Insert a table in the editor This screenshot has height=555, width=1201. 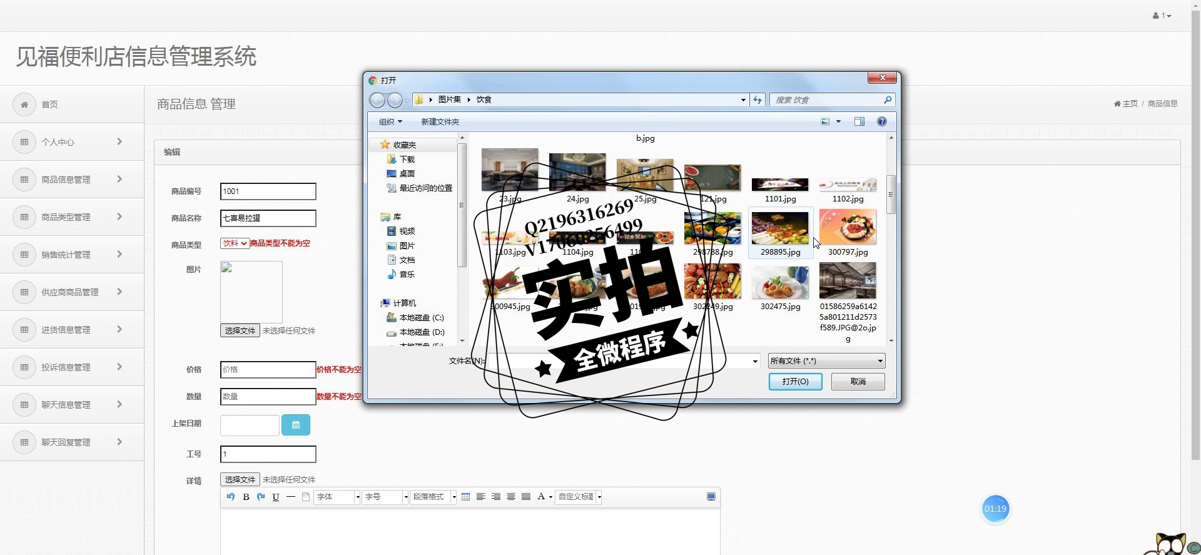[x=465, y=497]
